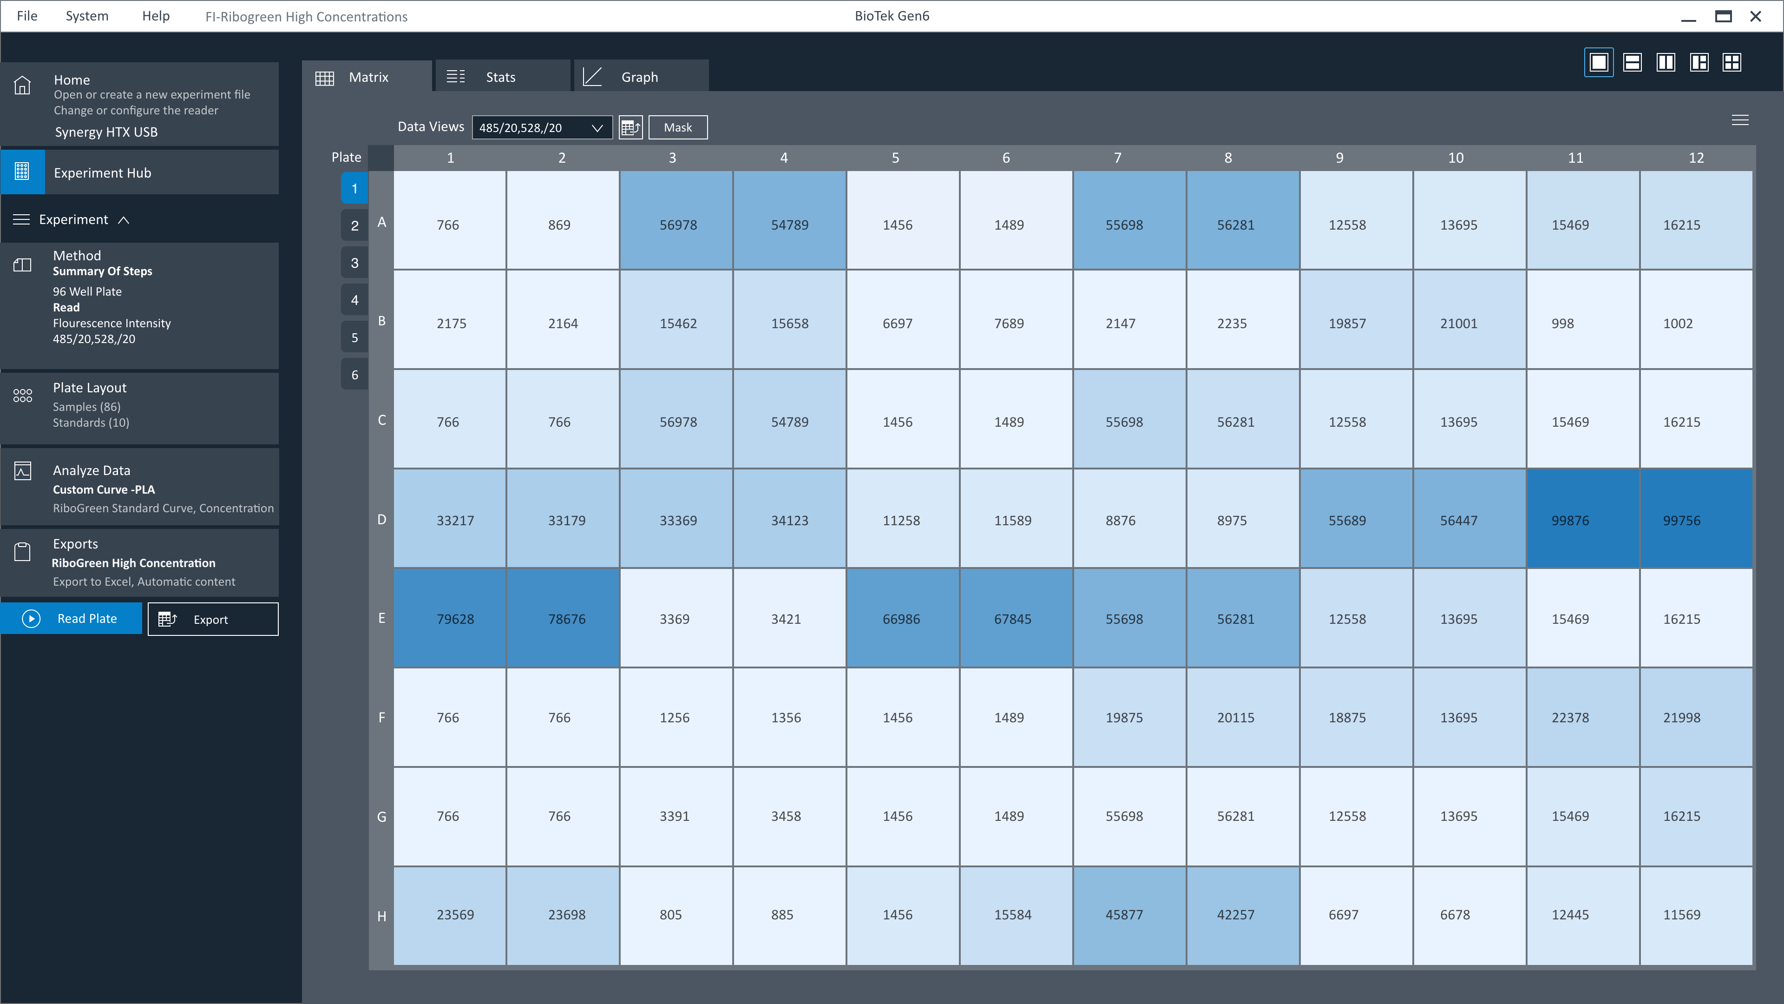The image size is (1784, 1004).
Task: Click well G4 value 3458
Action: point(789,816)
